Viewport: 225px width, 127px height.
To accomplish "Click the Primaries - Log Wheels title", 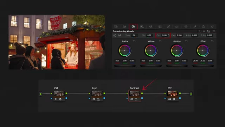I will click(x=123, y=31).
